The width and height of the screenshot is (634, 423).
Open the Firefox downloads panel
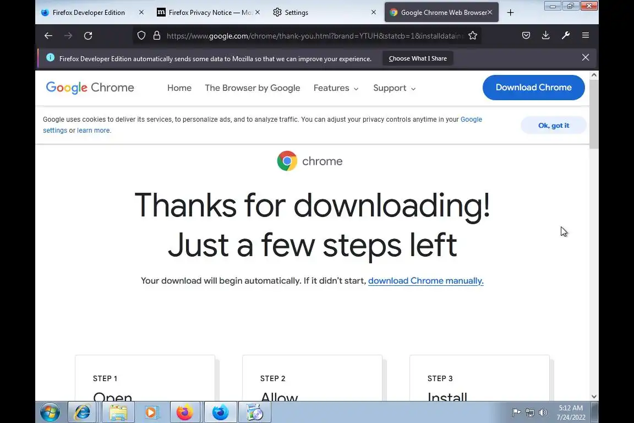click(x=545, y=35)
